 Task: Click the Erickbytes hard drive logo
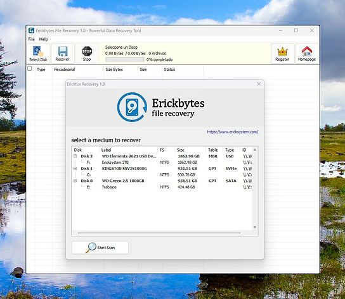pyautogui.click(x=132, y=107)
